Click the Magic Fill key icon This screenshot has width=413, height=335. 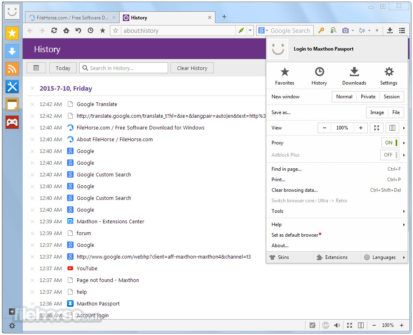click(x=321, y=31)
